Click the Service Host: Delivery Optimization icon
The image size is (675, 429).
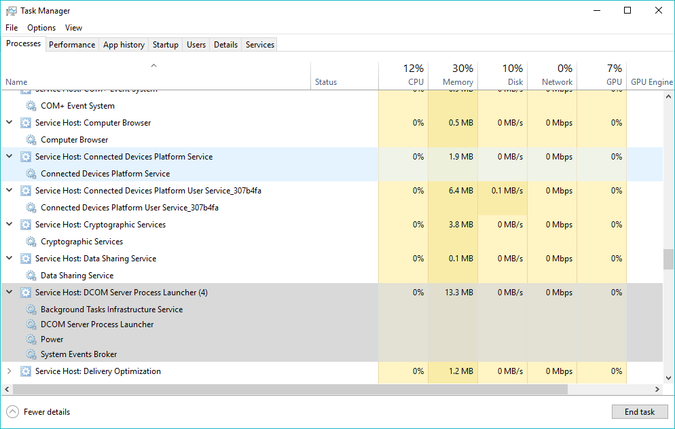[26, 371]
